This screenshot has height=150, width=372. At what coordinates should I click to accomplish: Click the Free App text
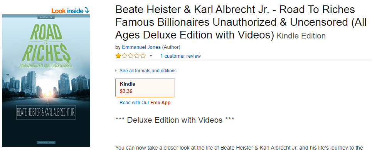click(160, 103)
